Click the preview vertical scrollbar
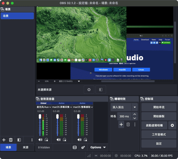Screen dimensions: 178x159 tap(175, 42)
